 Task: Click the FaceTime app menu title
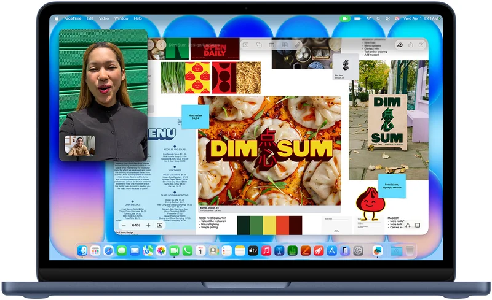(x=73, y=18)
